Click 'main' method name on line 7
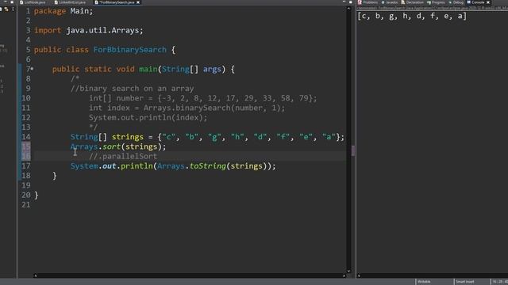The image size is (508, 285). coord(148,69)
